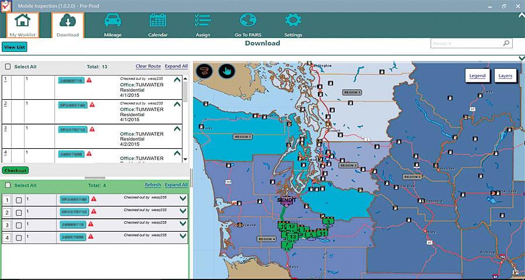Click the Download cloud icon
The width and height of the screenshot is (525, 280).
[68, 22]
